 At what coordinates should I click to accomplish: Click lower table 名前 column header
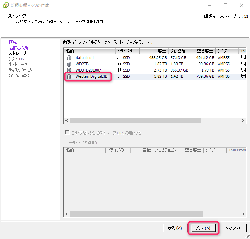tap(85, 150)
